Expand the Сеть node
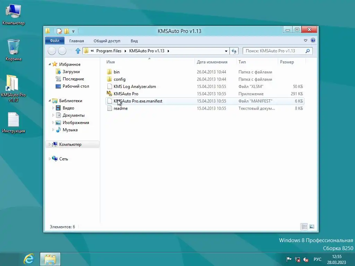This screenshot has width=355, height=266. (50, 159)
